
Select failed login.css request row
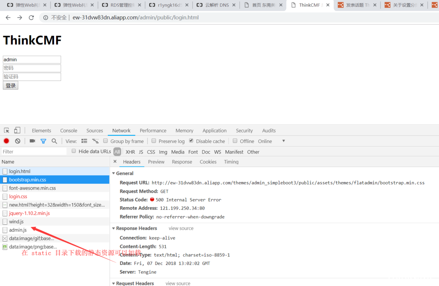[55, 197]
